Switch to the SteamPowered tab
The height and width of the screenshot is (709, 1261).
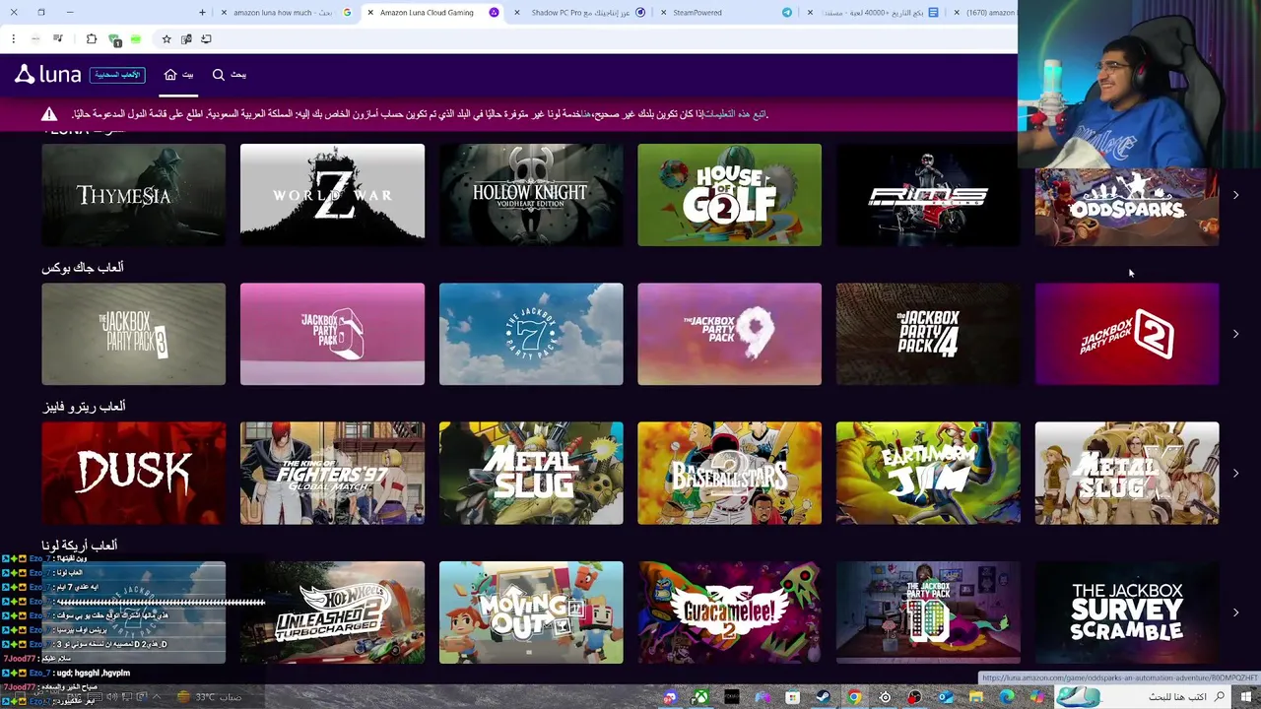point(724,13)
